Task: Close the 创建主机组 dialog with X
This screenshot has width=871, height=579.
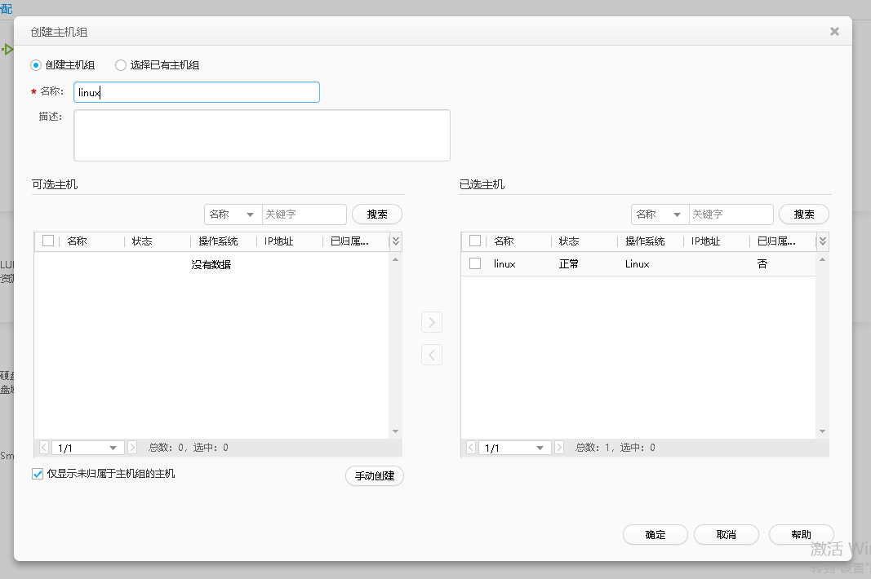Action: (x=834, y=32)
